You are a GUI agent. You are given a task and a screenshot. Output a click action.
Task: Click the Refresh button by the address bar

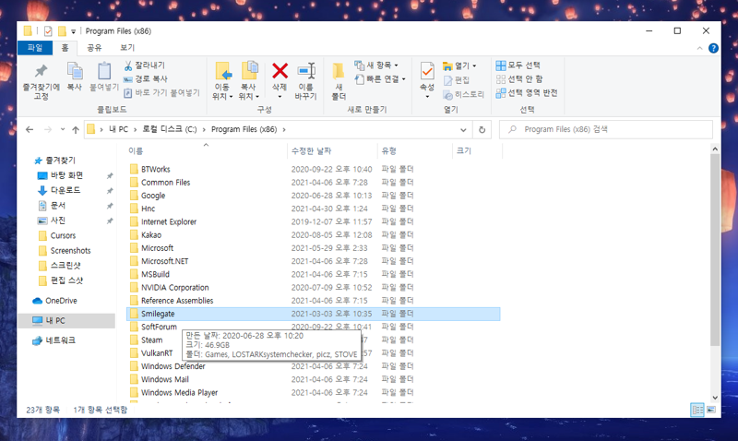482,129
